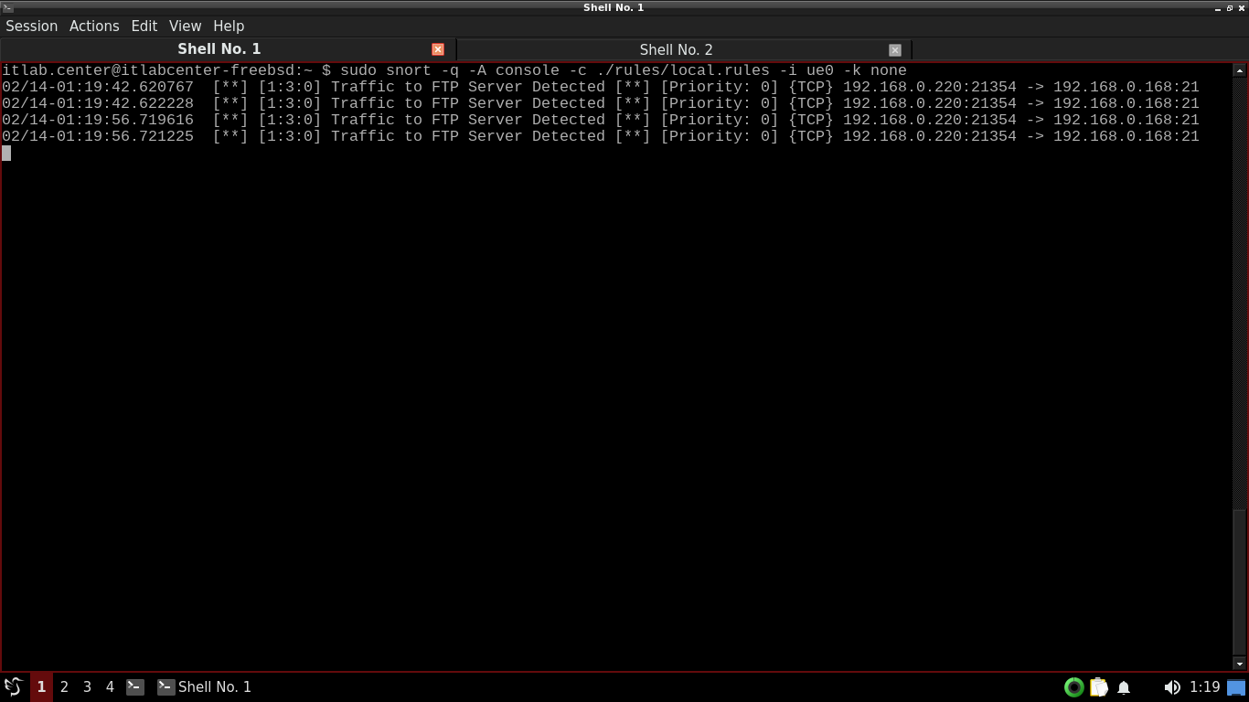The image size is (1249, 702).
Task: Close the Shell No. 2 tab
Action: point(894,50)
